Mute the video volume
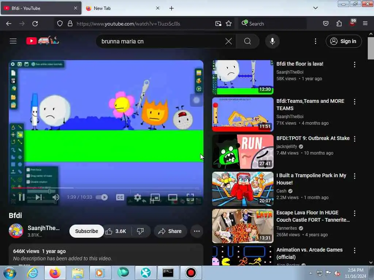 (56, 197)
